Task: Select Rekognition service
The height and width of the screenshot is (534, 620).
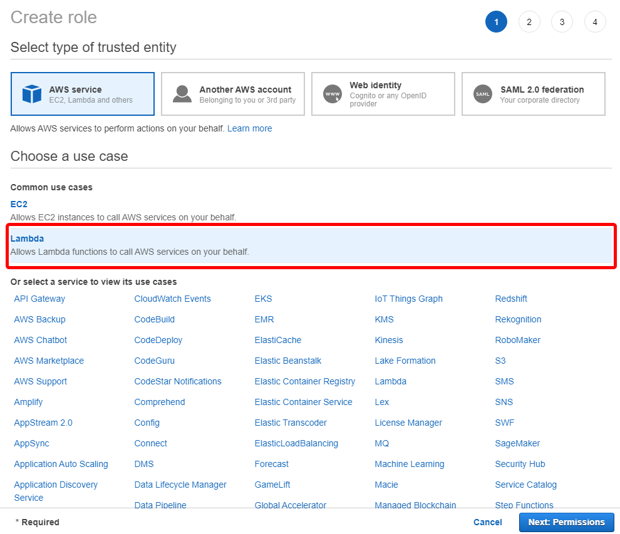Action: (x=518, y=319)
